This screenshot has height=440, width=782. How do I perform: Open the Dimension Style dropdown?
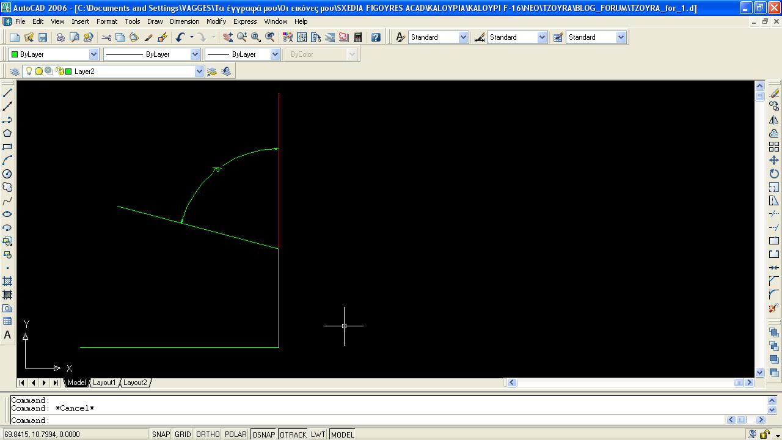point(541,37)
